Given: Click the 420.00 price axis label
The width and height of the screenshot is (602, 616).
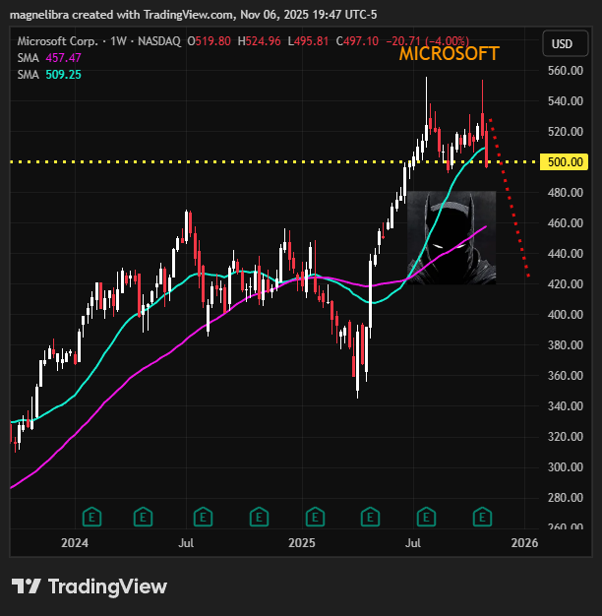Looking at the screenshot, I should pos(565,284).
